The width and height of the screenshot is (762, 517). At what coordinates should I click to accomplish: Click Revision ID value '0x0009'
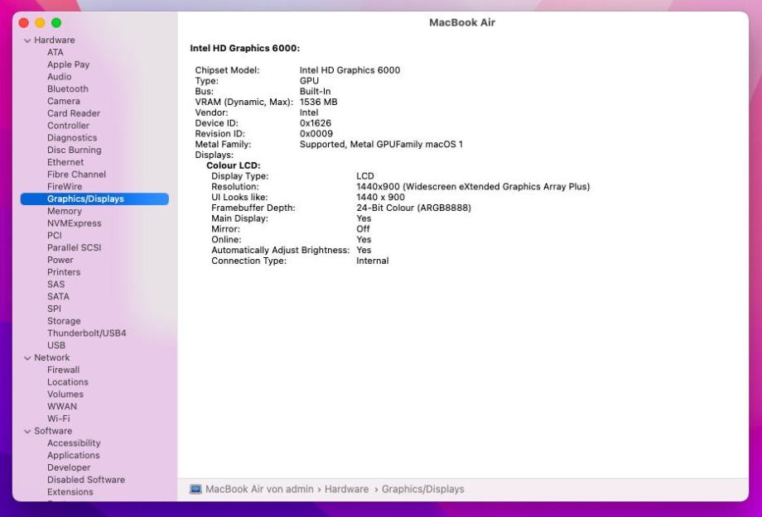coord(316,134)
